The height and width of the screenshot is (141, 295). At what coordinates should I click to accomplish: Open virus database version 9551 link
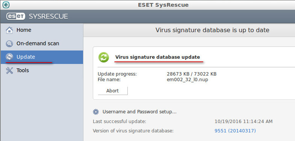point(235,131)
